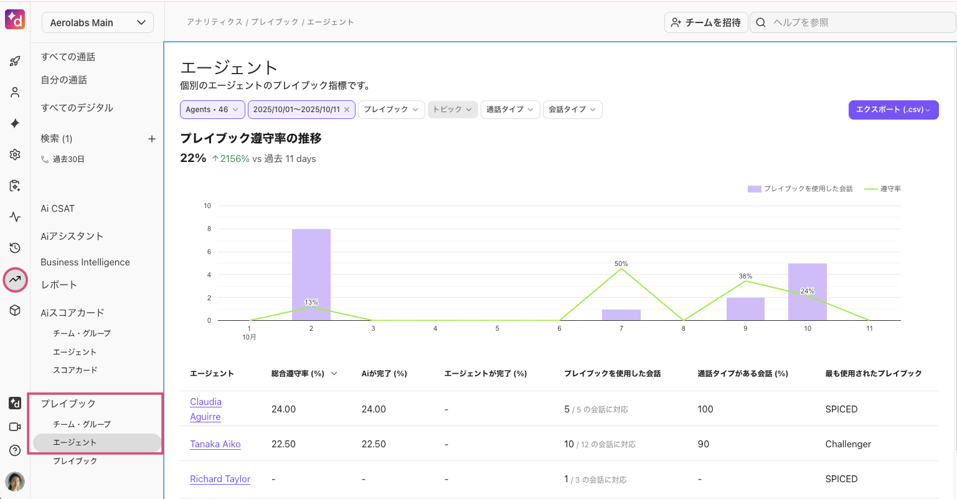Click the rocket icon in left sidebar

(x=15, y=61)
